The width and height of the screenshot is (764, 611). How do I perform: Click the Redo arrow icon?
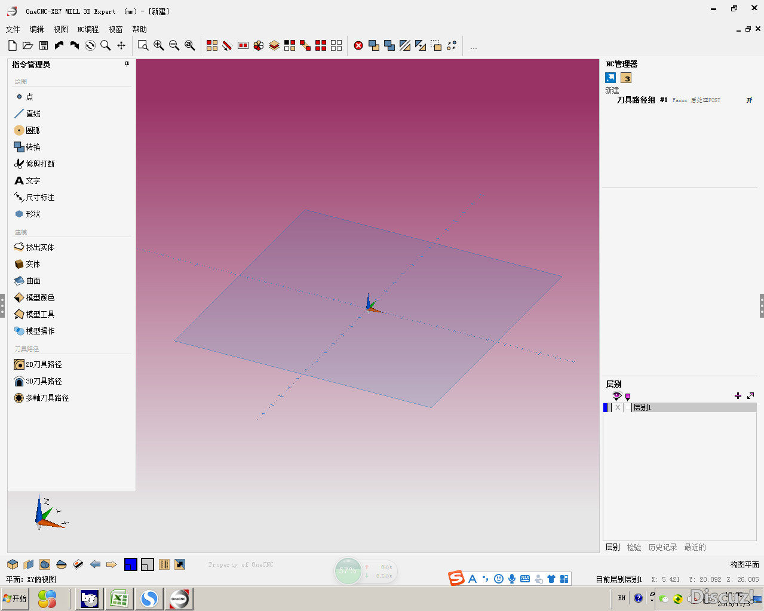(75, 45)
